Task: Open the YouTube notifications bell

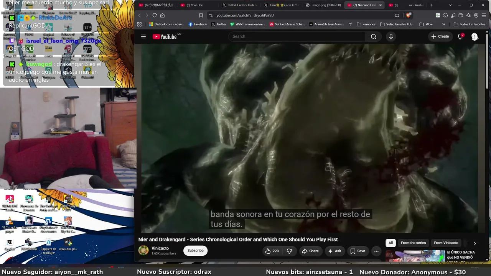Action: 460,36
